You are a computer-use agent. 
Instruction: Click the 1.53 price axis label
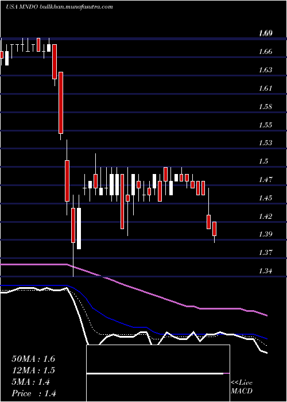pyautogui.click(x=265, y=142)
